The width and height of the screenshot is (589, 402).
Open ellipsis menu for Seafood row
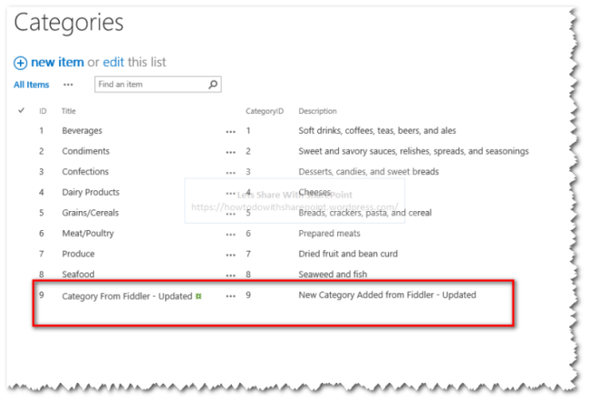coord(231,275)
